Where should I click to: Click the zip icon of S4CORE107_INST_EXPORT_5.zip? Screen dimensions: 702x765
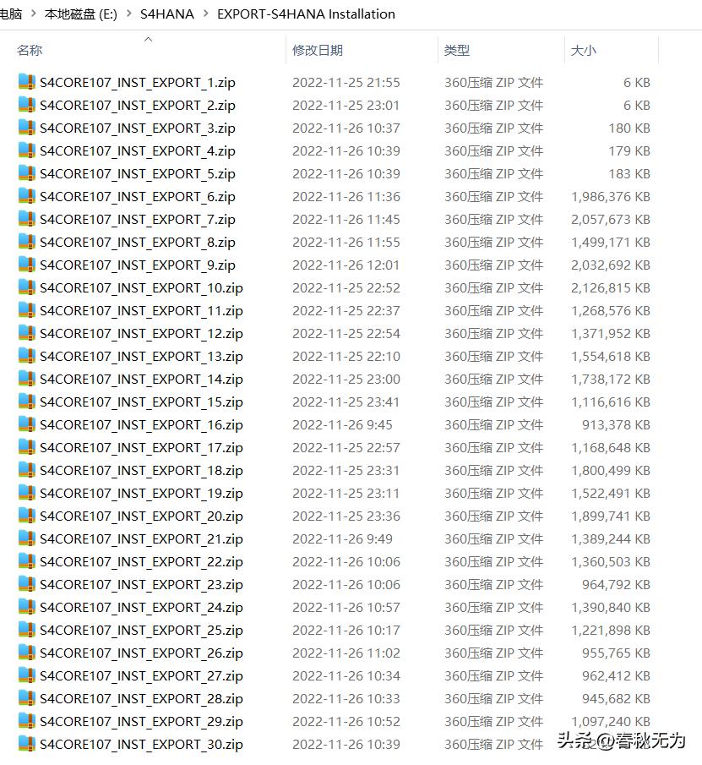[x=27, y=173]
